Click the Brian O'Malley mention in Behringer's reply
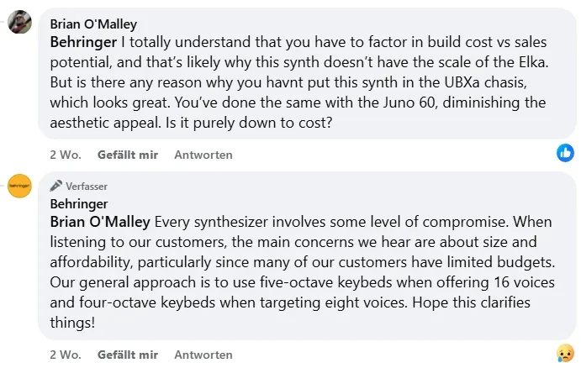This screenshot has width=581, height=368. (99, 222)
